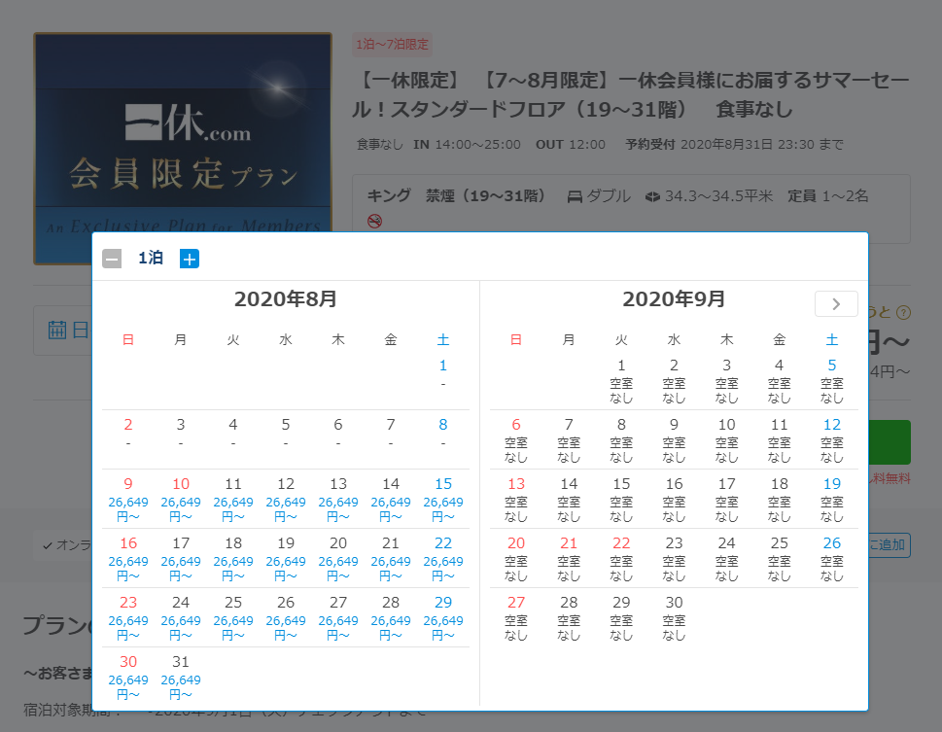942x732 pixels.
Task: Click the 2020年8月 month heading
Action: (286, 299)
